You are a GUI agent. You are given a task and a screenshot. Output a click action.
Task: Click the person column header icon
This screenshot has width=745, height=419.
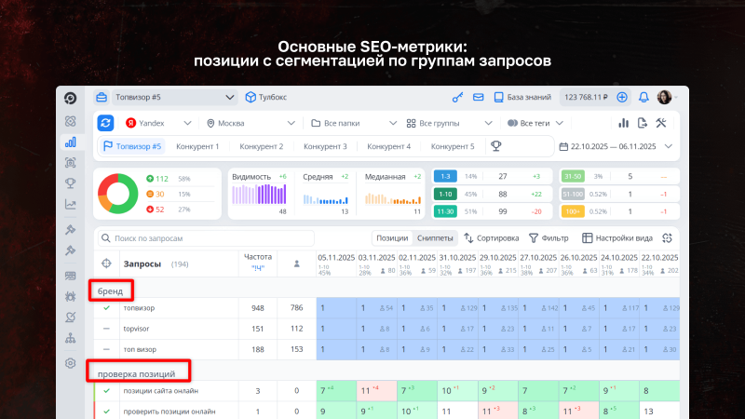(296, 264)
